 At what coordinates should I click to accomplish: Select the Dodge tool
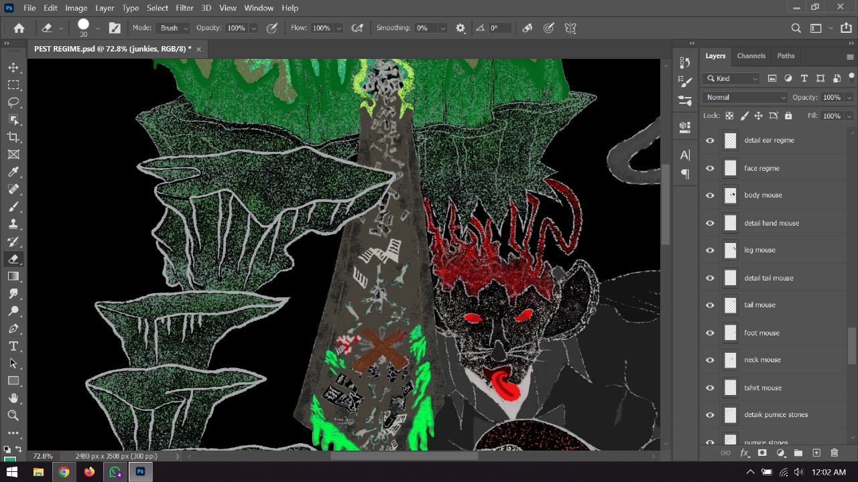click(13, 311)
